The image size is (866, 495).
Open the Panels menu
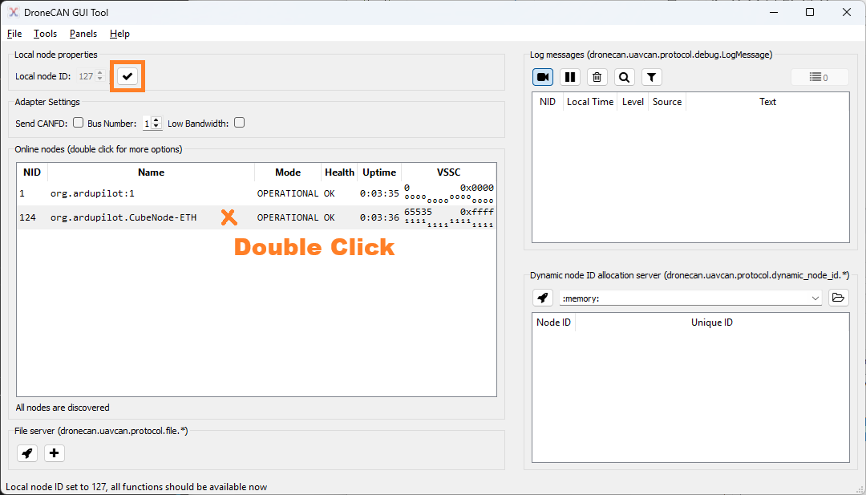click(x=83, y=34)
